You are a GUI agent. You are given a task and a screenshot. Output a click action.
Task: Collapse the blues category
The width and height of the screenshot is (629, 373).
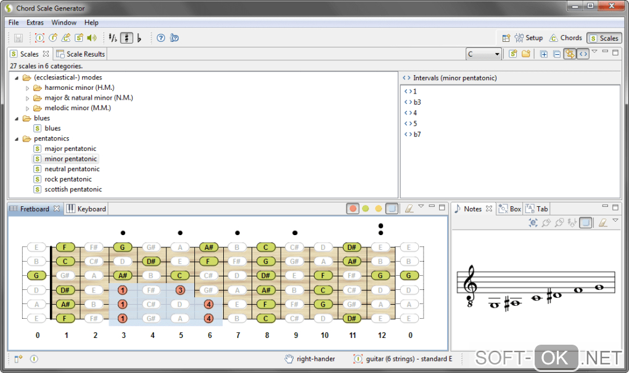coord(17,118)
